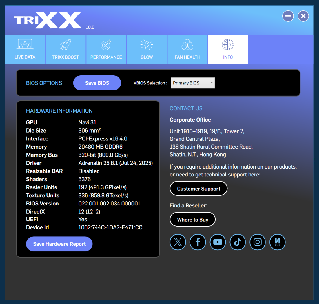319x304 pixels.
Task: Click the Find a Reseller label
Action: pyautogui.click(x=189, y=206)
